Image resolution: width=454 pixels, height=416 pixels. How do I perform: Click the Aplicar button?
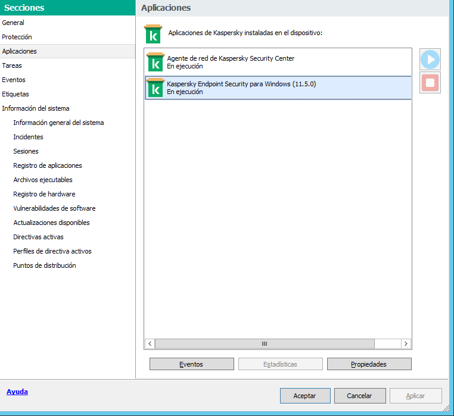click(x=415, y=396)
